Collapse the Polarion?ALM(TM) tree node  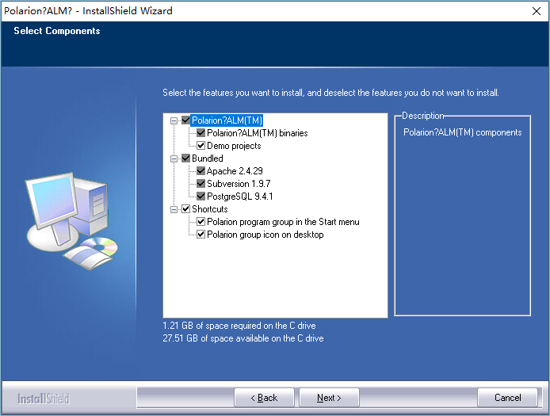174,120
